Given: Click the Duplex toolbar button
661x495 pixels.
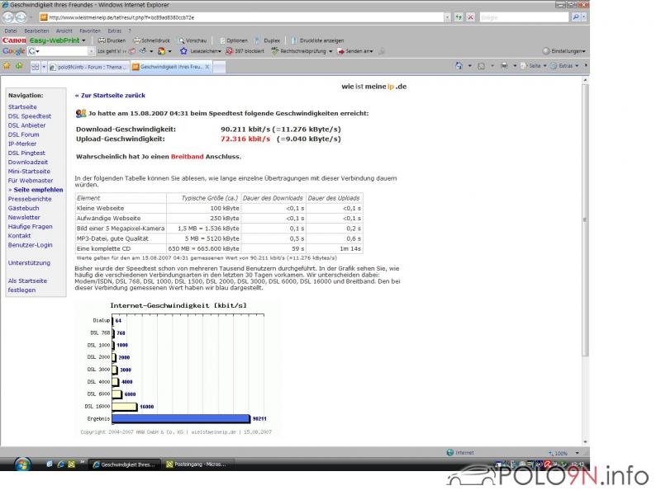Looking at the screenshot, I should click(268, 40).
